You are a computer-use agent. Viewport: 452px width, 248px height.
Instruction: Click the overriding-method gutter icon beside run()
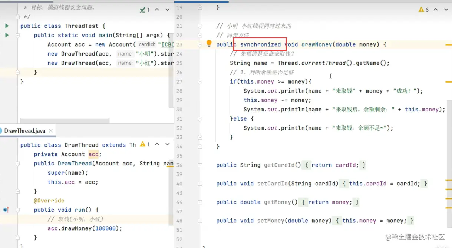click(6, 210)
